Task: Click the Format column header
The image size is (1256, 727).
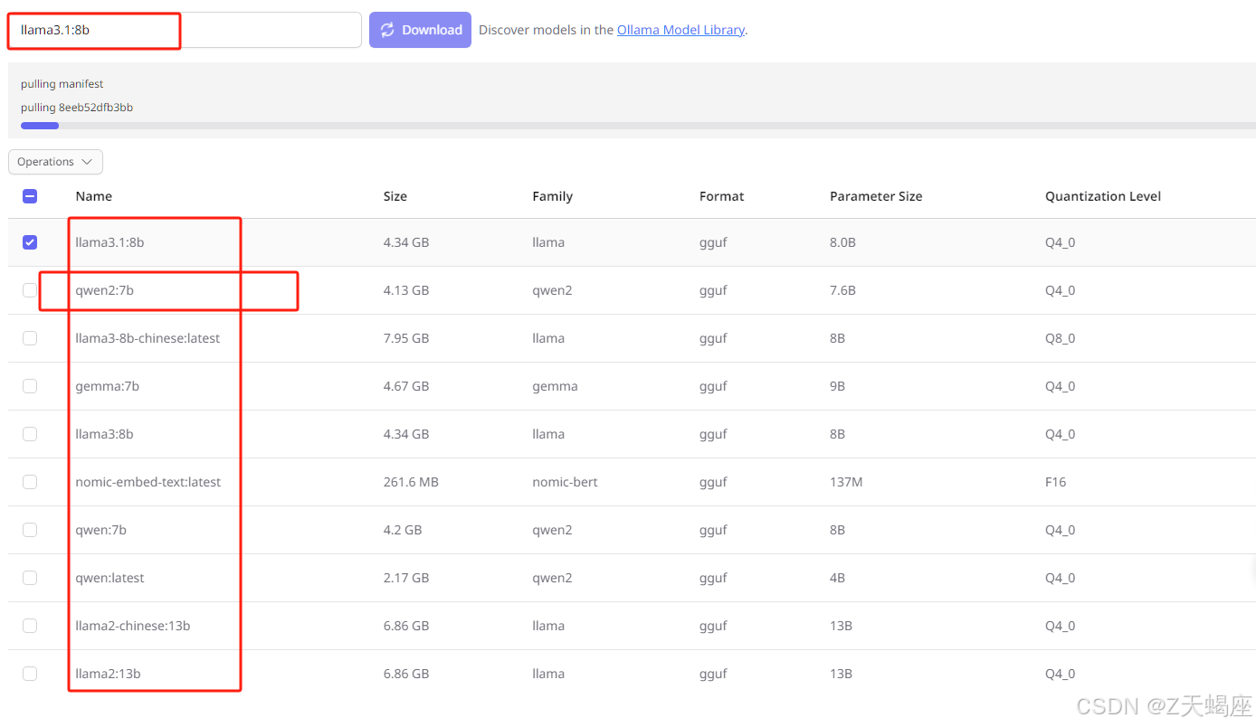Action: tap(722, 196)
